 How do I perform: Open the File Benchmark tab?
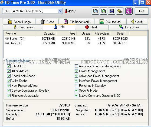point(77,22)
